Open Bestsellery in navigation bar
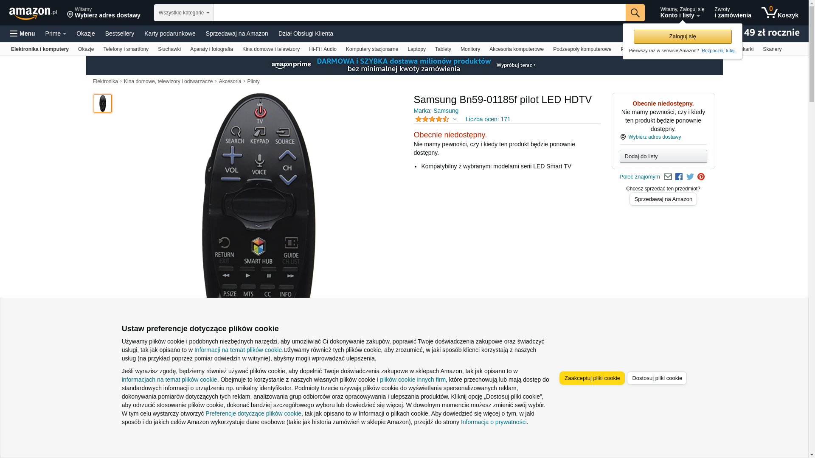Screen dimensions: 815x458 [120, 34]
